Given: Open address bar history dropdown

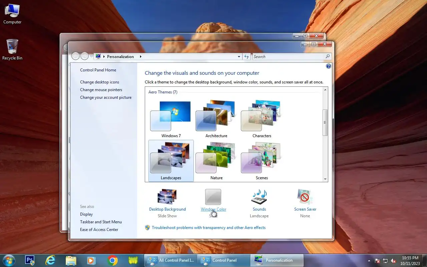Looking at the screenshot, I should [239, 57].
